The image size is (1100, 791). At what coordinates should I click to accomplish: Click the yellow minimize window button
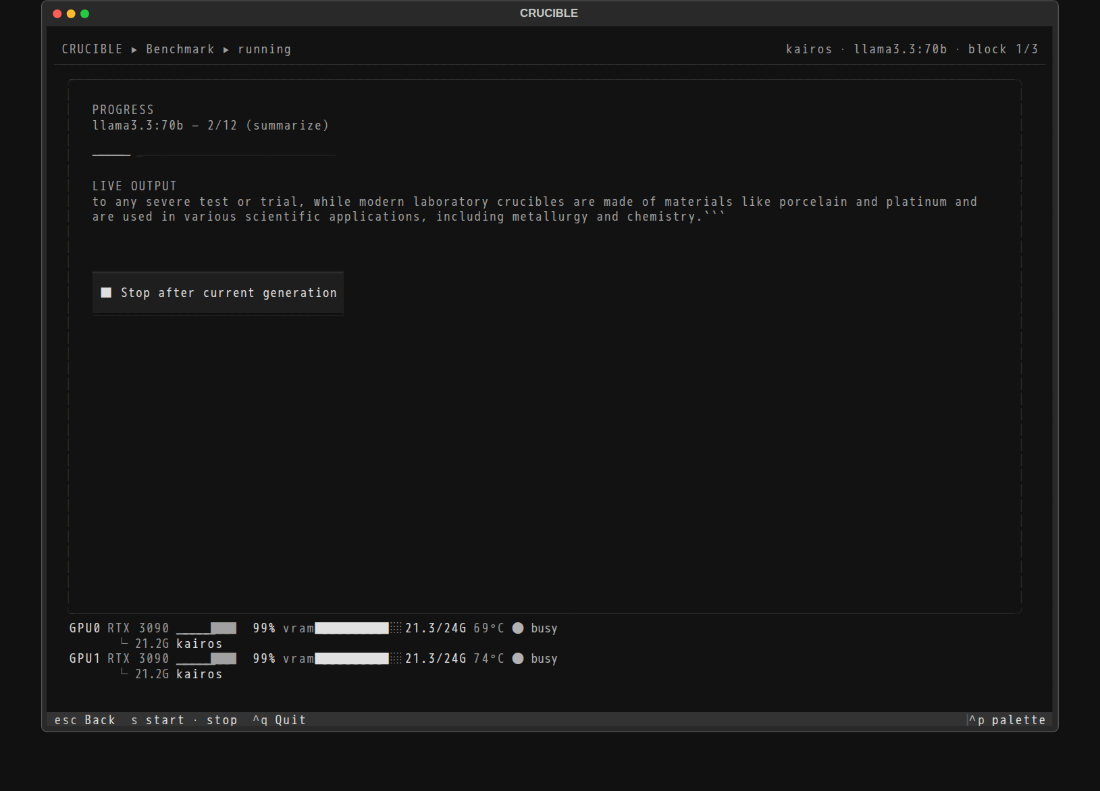[71, 13]
